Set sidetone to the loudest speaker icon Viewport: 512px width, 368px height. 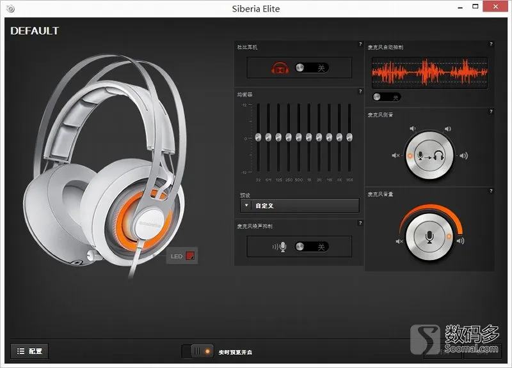coord(463,155)
